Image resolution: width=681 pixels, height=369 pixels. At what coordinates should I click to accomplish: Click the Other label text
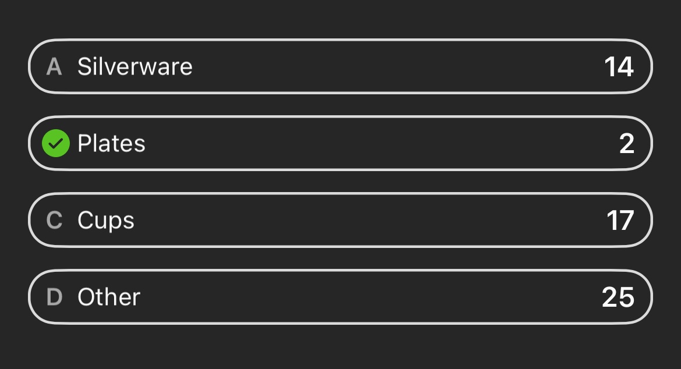pos(109,297)
